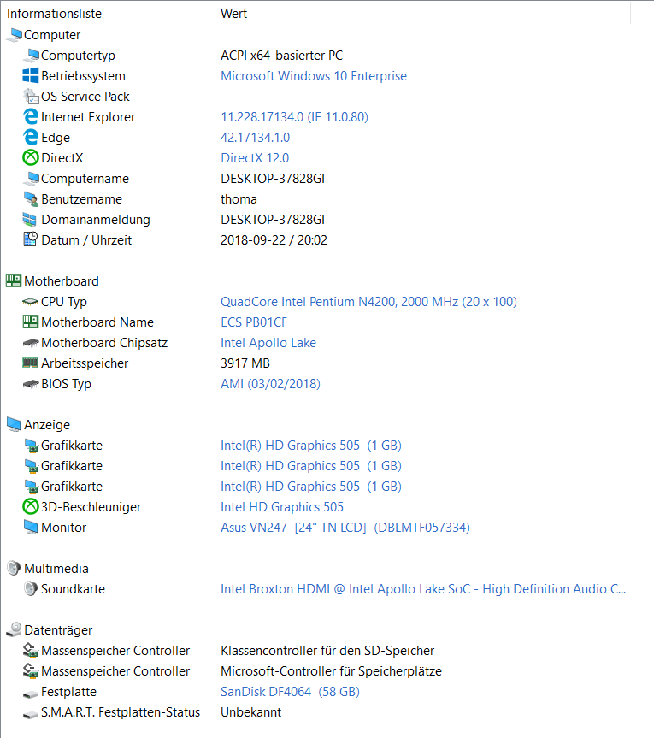Image resolution: width=654 pixels, height=738 pixels.
Task: Select the Arbeitsspeicher label
Action: (85, 363)
